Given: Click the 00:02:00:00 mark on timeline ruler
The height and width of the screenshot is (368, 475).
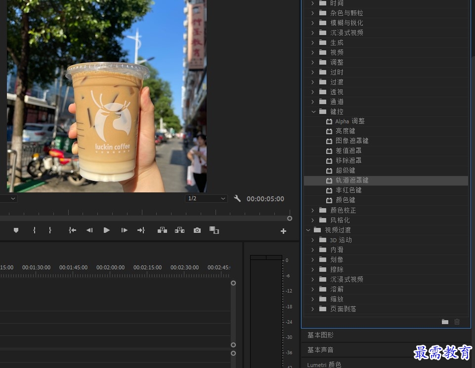Looking at the screenshot, I should (111, 267).
